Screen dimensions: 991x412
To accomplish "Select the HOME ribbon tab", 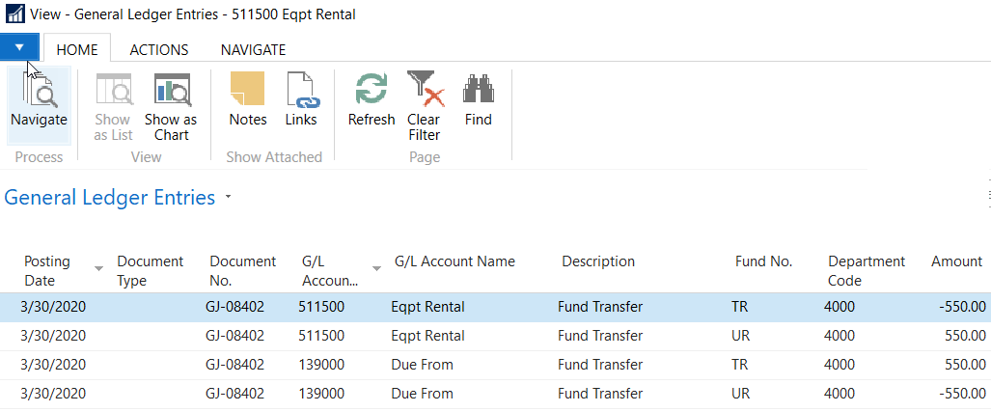I will (x=77, y=49).
